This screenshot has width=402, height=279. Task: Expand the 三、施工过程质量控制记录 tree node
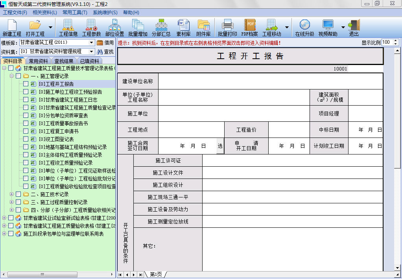11,202
